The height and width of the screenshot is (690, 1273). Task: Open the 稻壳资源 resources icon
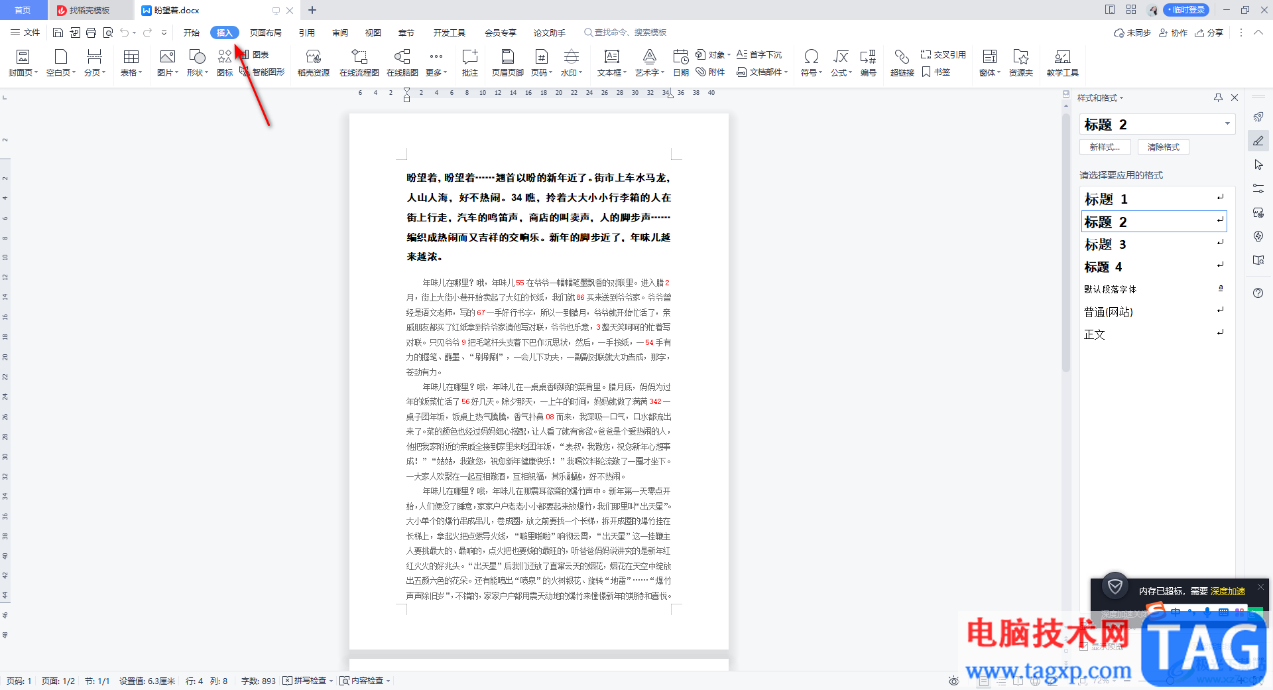(x=314, y=63)
